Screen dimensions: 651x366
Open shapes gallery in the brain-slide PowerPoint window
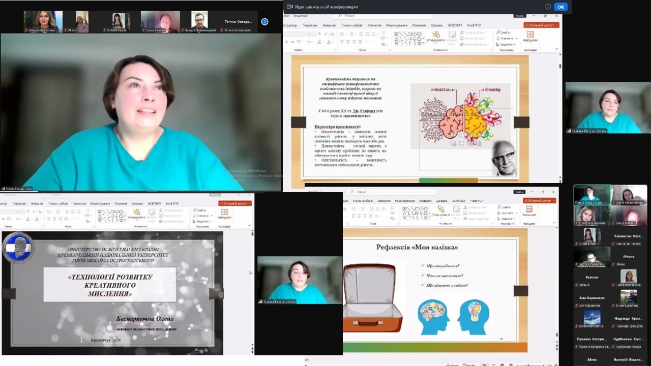pos(410,39)
